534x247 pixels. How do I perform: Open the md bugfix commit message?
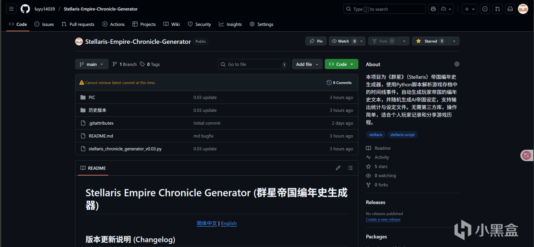[204, 136]
